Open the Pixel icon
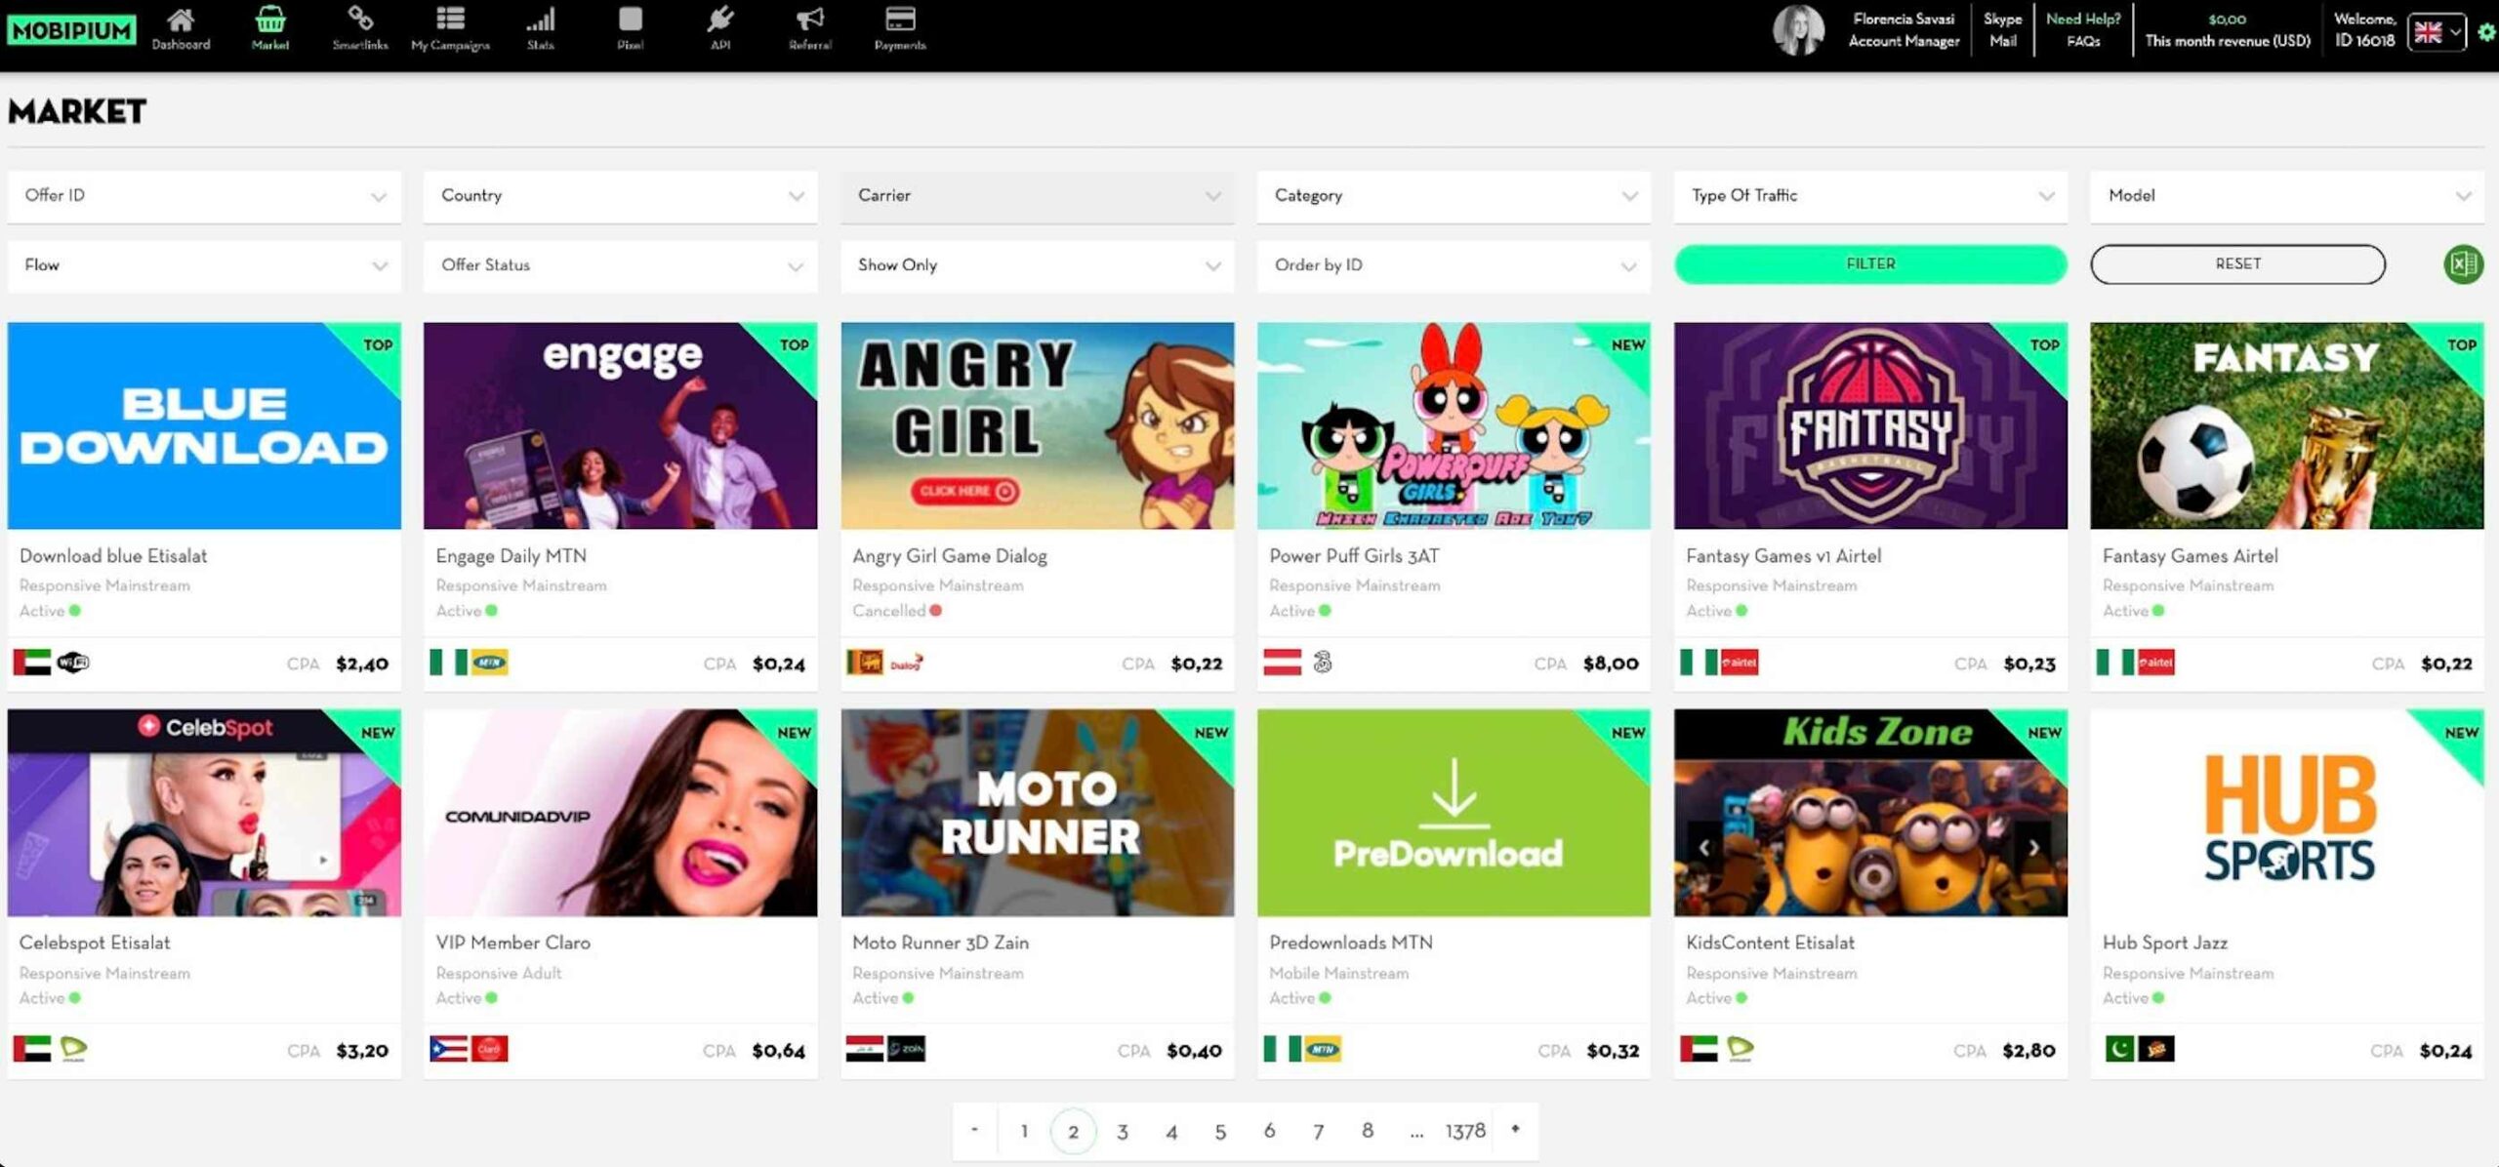The height and width of the screenshot is (1167, 2499). pyautogui.click(x=631, y=20)
